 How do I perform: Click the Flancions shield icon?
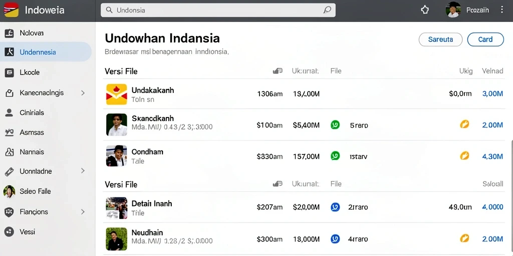click(x=9, y=212)
